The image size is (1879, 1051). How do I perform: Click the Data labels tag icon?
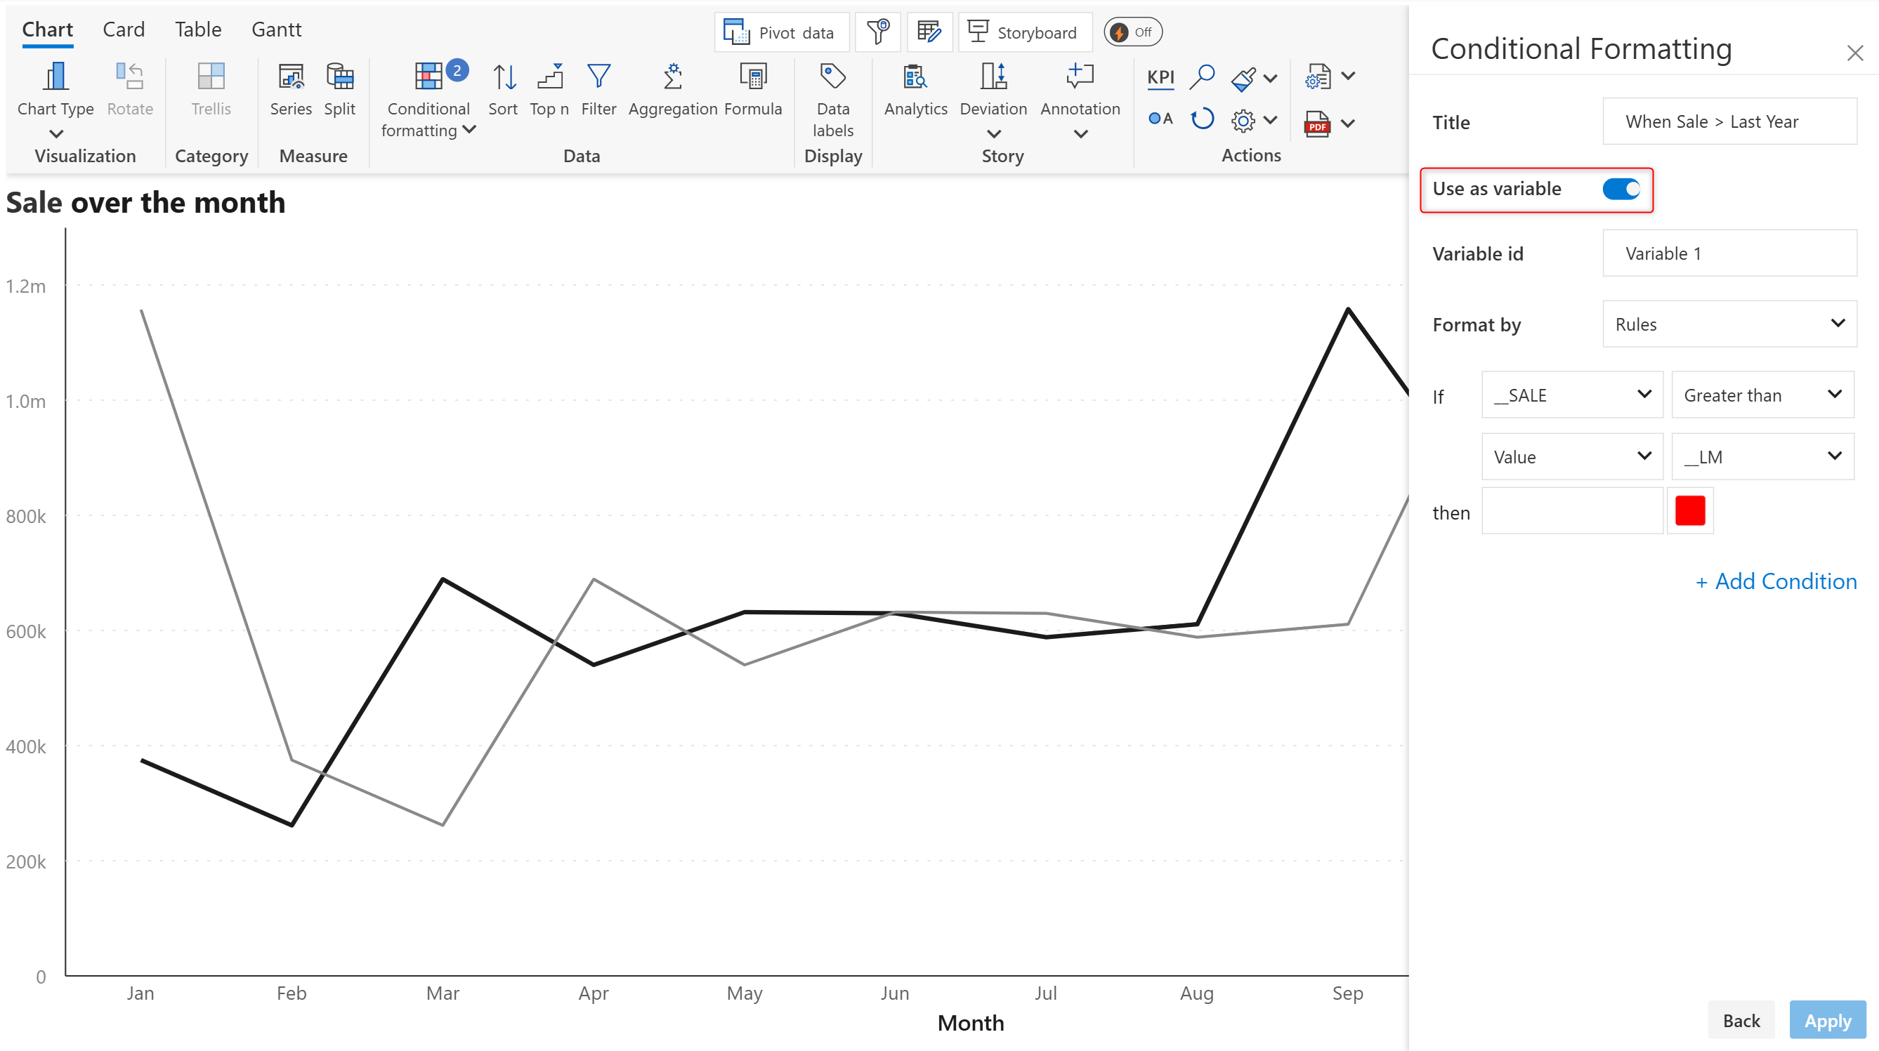point(832,76)
